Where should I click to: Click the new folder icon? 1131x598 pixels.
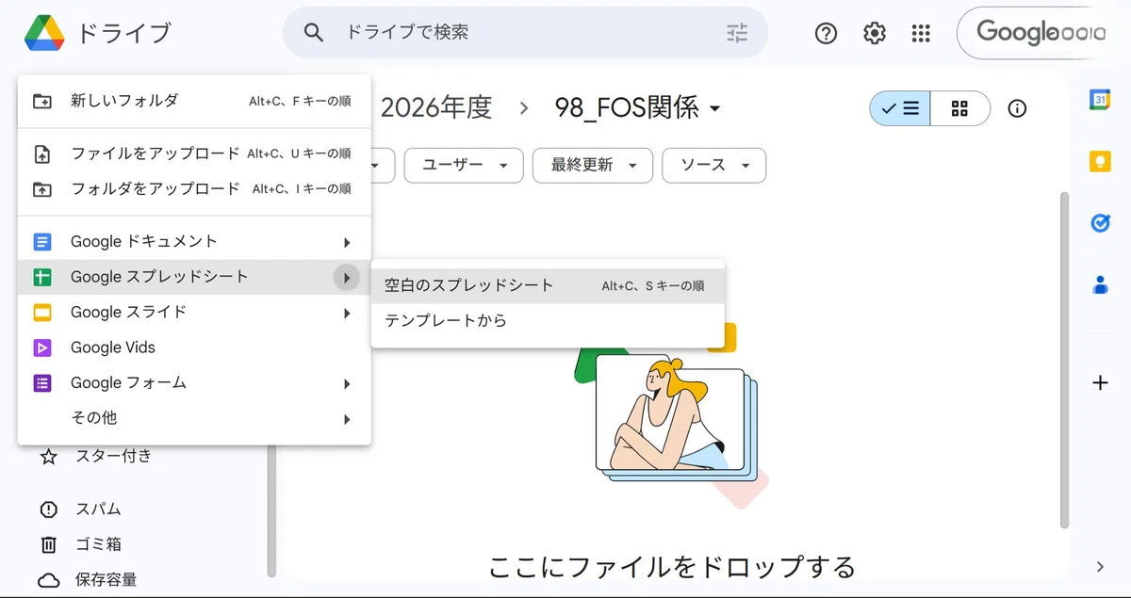42,101
